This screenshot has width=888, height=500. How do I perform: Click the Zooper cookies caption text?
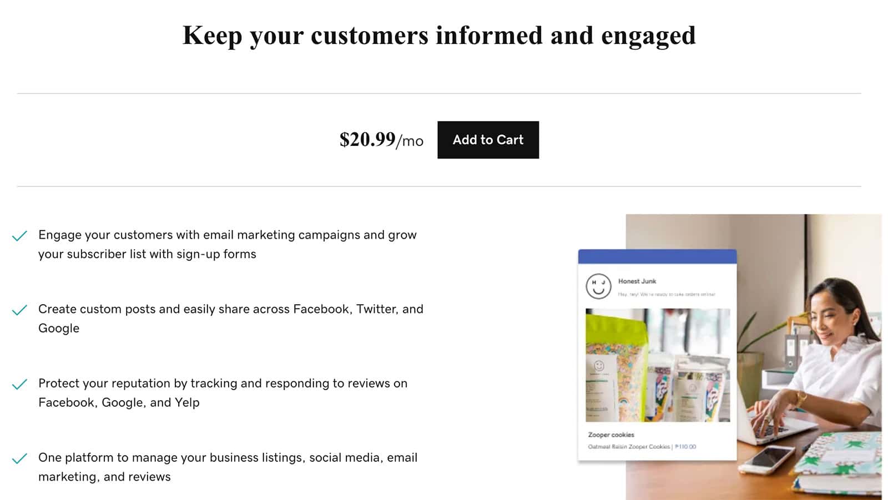(611, 435)
